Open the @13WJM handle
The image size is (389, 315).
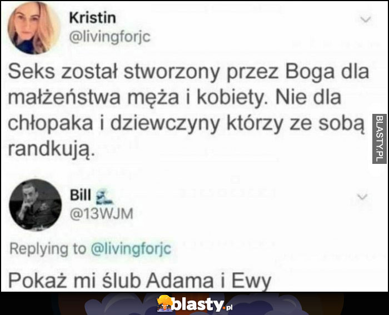(x=102, y=213)
